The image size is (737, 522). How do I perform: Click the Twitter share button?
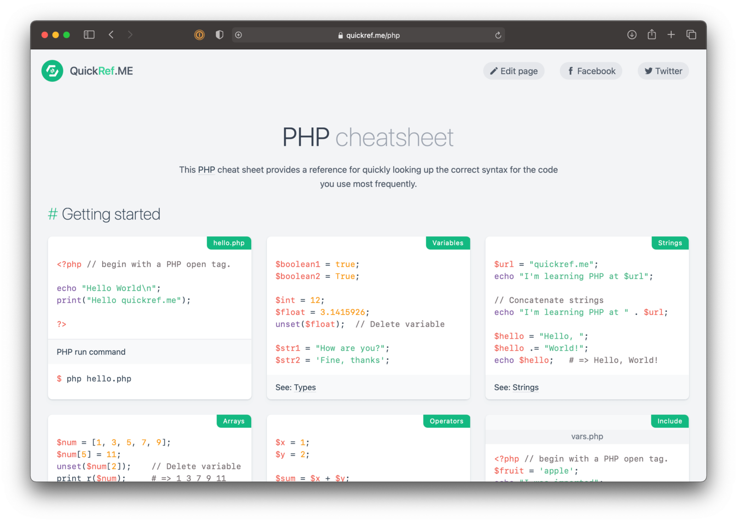tap(663, 71)
